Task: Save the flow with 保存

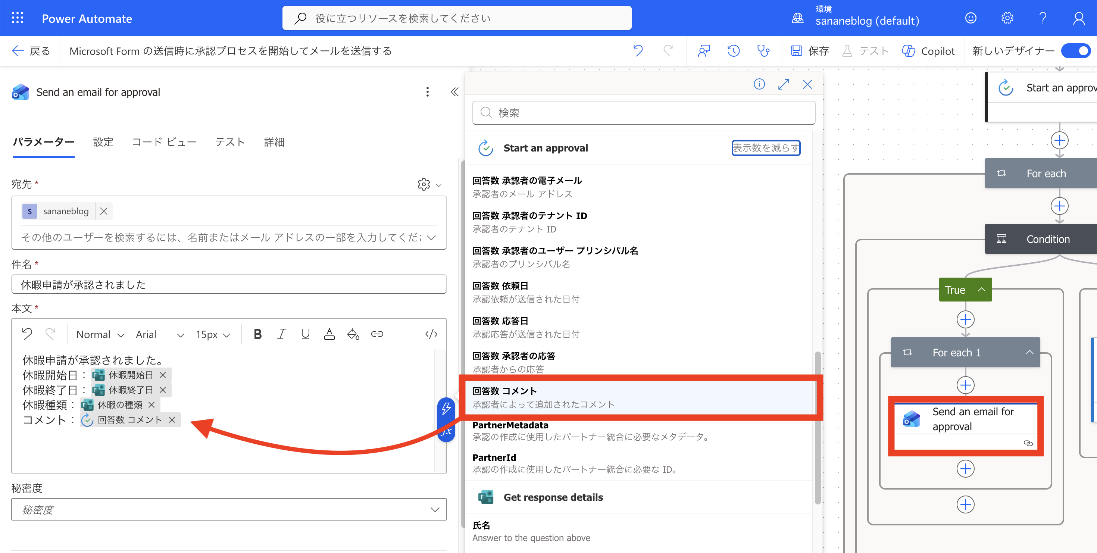Action: click(810, 51)
